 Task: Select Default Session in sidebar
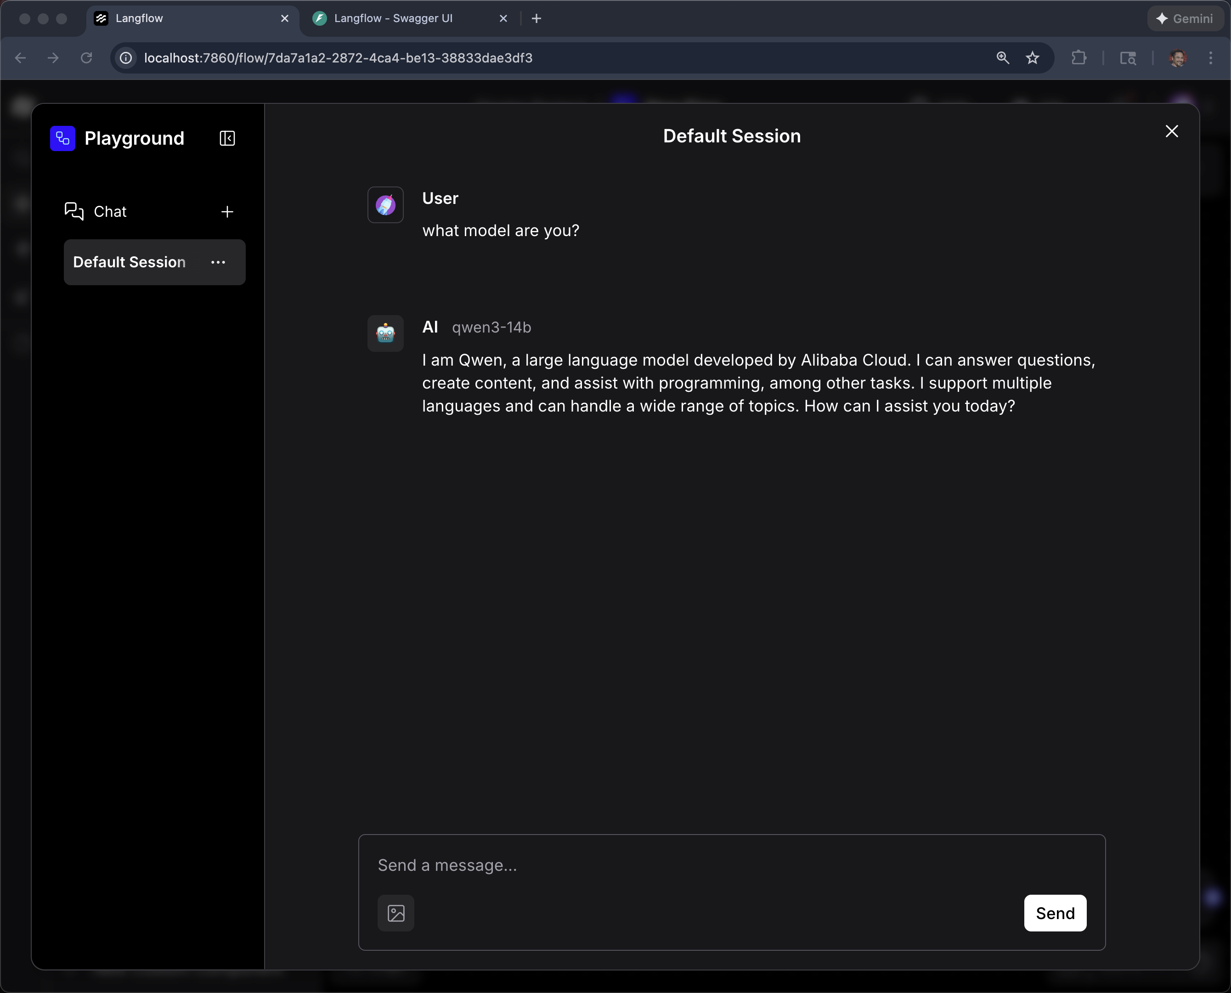click(129, 262)
